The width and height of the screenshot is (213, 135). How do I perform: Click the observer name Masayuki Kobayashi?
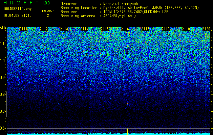122,4
